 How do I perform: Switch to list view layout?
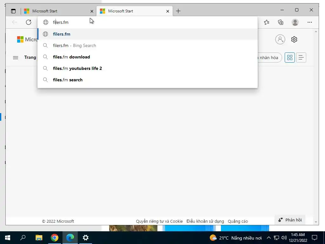[301, 58]
